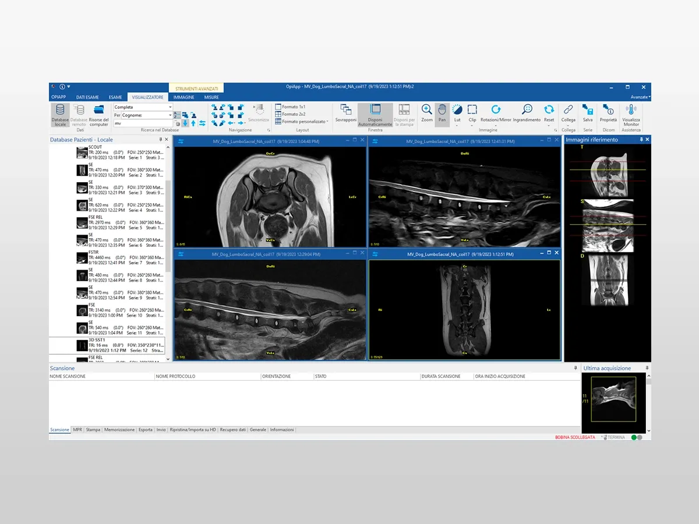Open the Stampa bottom tab
The width and height of the screenshot is (699, 524).
click(x=93, y=430)
